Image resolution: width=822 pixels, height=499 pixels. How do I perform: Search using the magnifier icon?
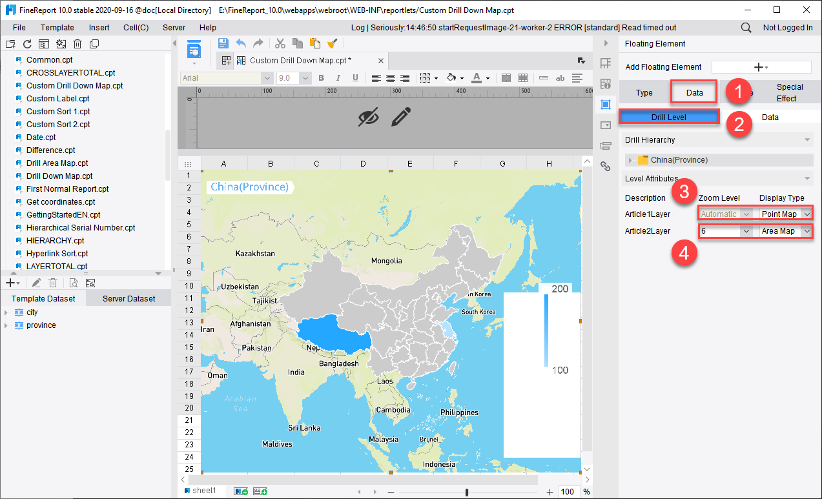746,28
